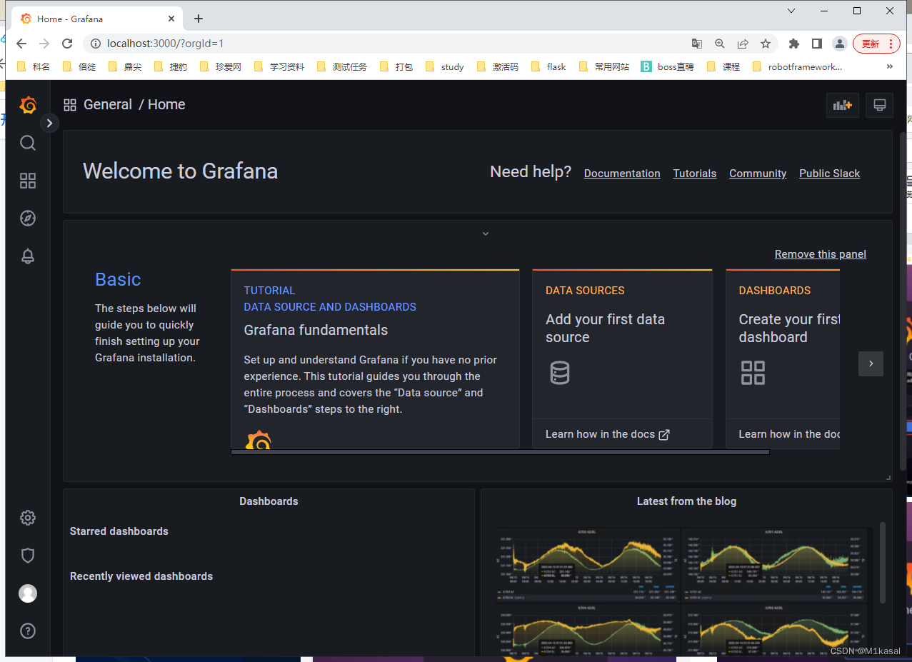Open the robotframework bookmarks folder
The width and height of the screenshot is (912, 662).
[797, 66]
